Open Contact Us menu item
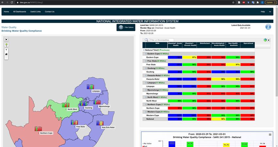 [50, 12]
